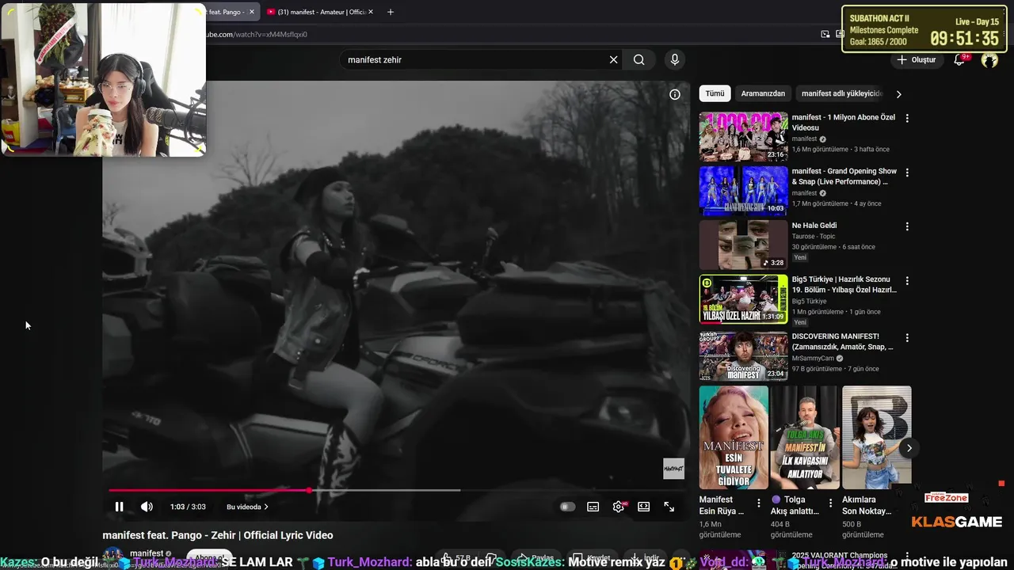Open the "Tolga Akış anlattı" short
The width and height of the screenshot is (1014, 570).
pyautogui.click(x=805, y=437)
